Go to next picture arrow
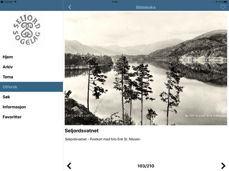This screenshot has height=171, width=229. (223, 166)
